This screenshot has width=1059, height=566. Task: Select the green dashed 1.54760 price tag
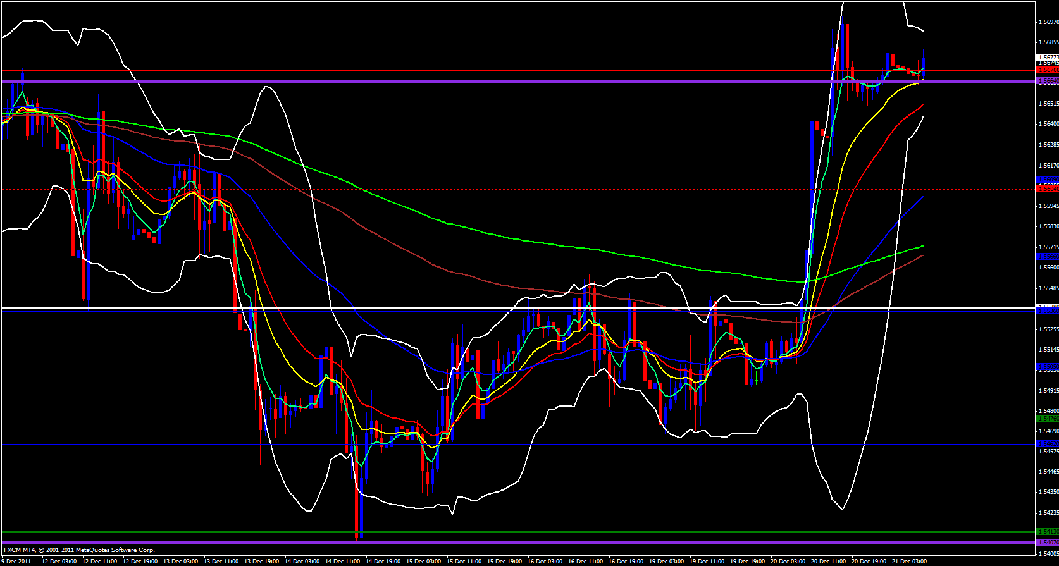[1048, 418]
